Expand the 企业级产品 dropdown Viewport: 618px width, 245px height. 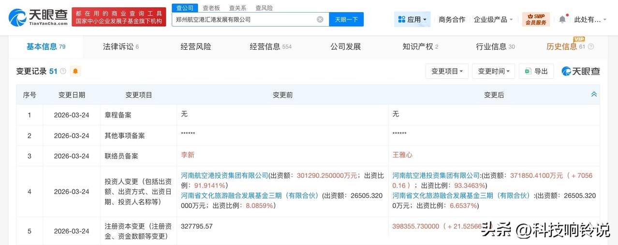pyautogui.click(x=493, y=19)
